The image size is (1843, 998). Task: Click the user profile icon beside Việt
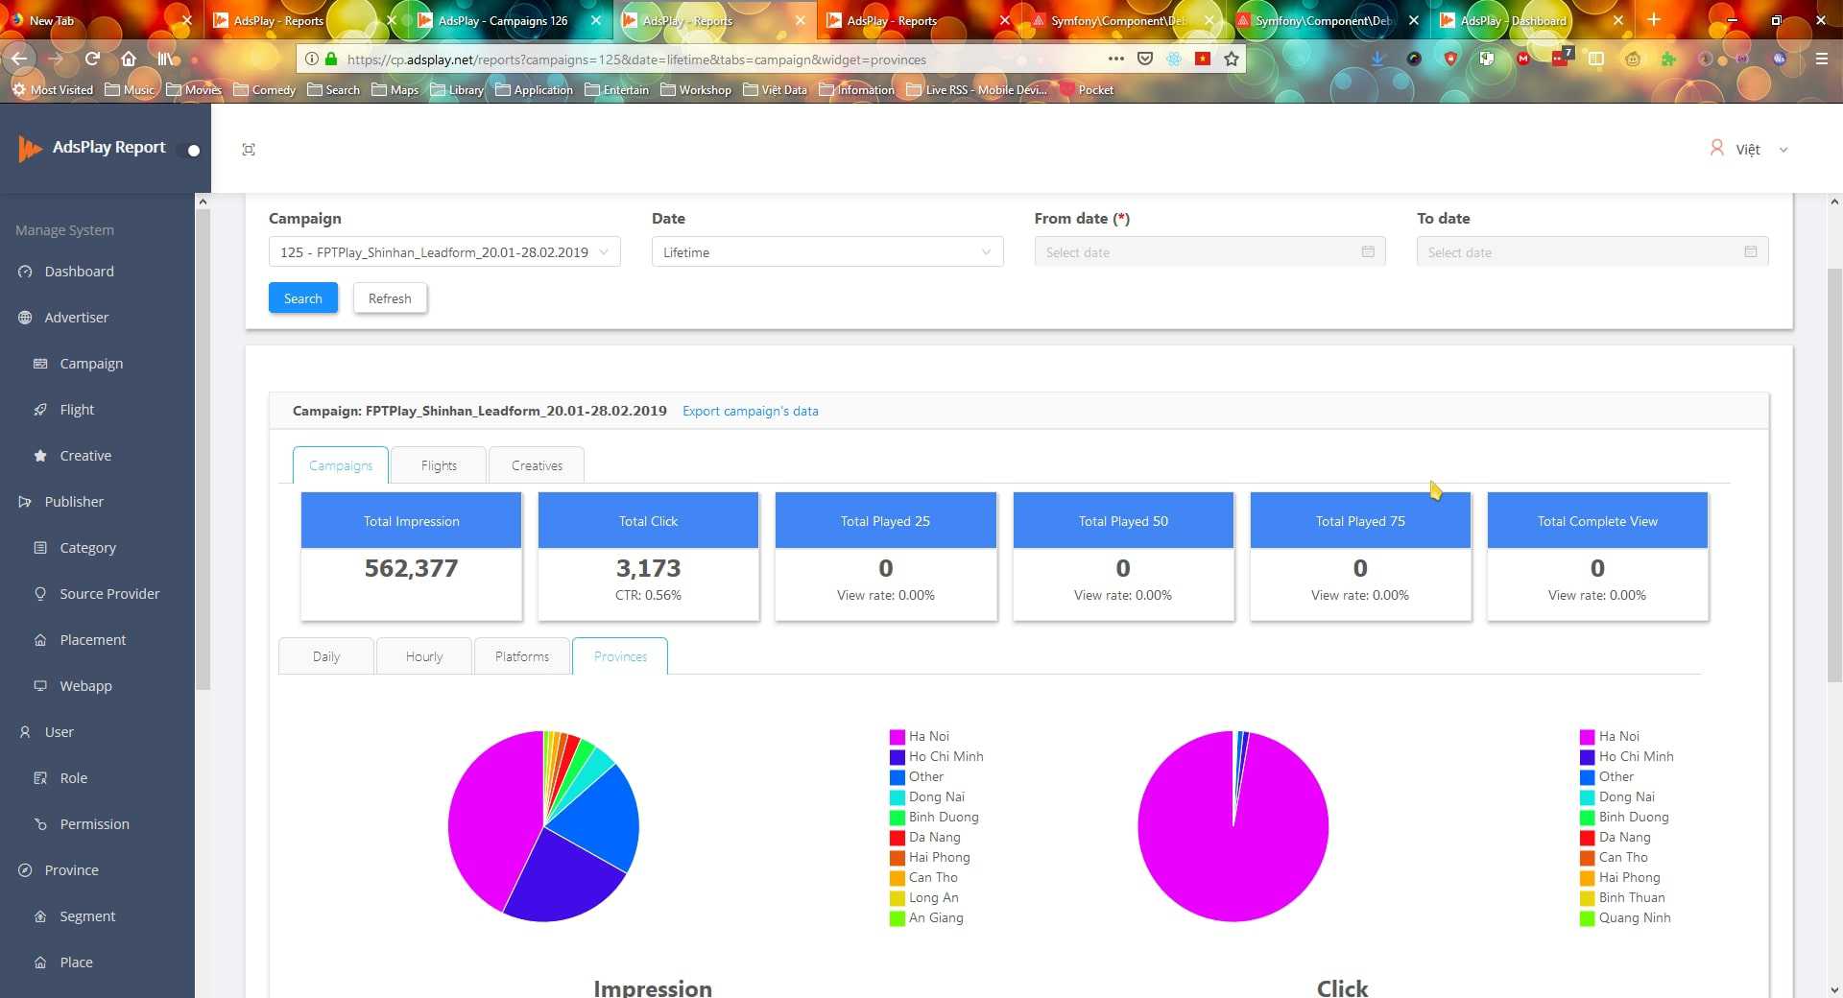(x=1716, y=149)
